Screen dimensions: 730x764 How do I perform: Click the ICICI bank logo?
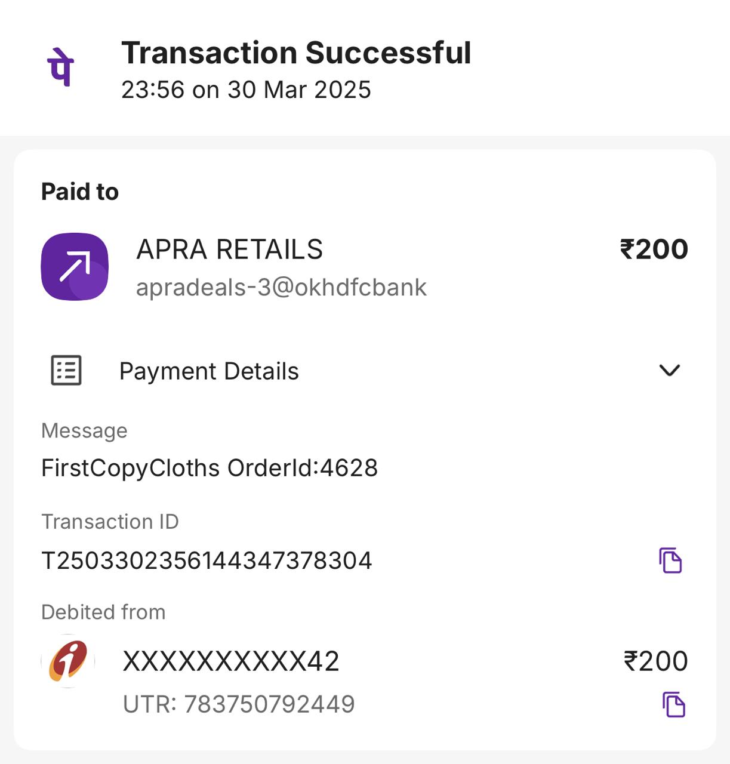coord(68,661)
